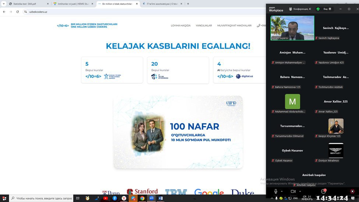Image resolution: width=359 pixels, height=202 pixels.
Task: Go back in browser history
Action: [4, 12]
